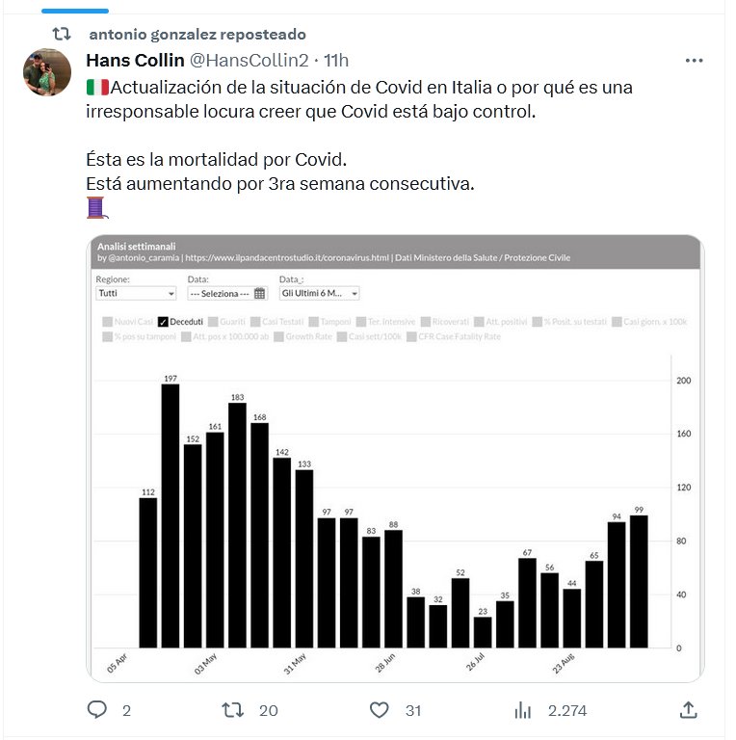The image size is (736, 740).
Task: Open the three-dot more options menu
Action: pyautogui.click(x=694, y=61)
